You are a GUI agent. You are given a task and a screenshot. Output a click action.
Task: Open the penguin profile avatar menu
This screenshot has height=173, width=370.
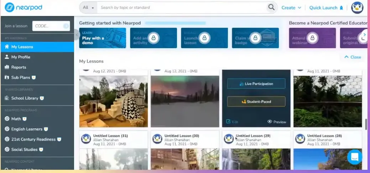(357, 7)
